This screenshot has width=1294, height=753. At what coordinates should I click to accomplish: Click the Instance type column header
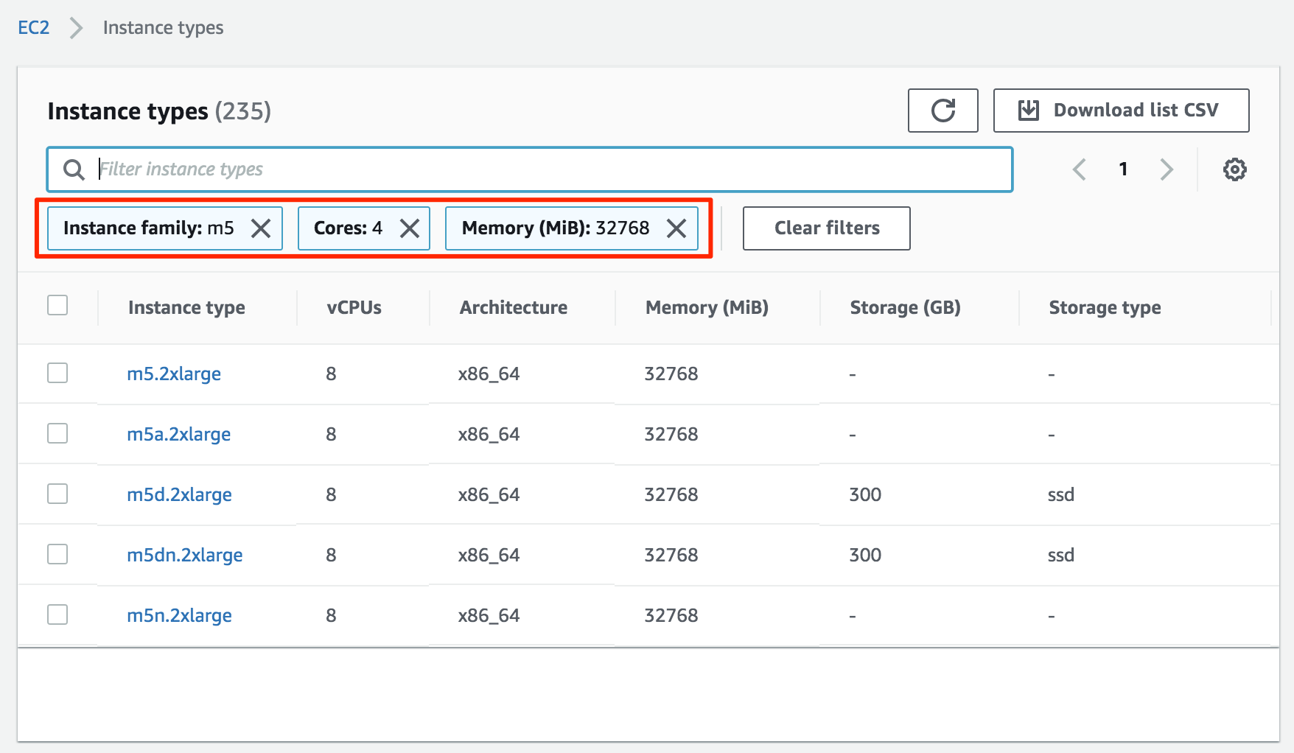[186, 308]
